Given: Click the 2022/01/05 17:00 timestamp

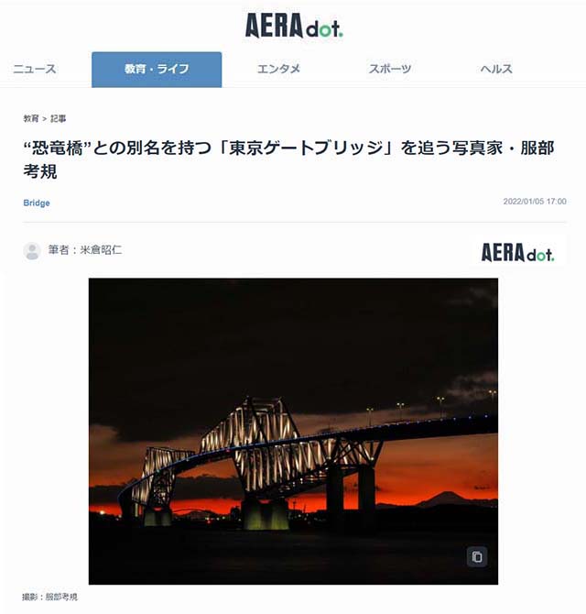Looking at the screenshot, I should (x=535, y=202).
